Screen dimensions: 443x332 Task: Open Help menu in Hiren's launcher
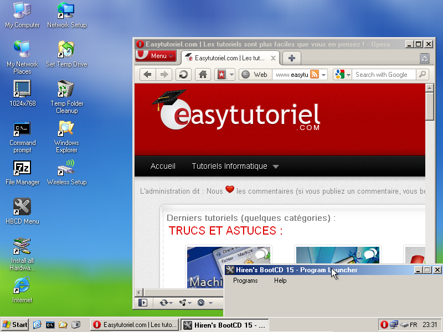[280, 281]
